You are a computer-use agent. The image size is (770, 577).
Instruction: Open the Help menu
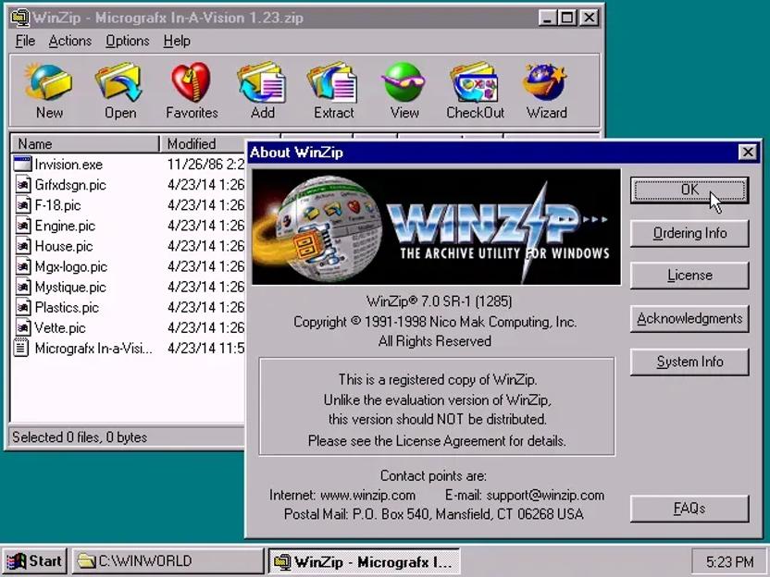(177, 41)
